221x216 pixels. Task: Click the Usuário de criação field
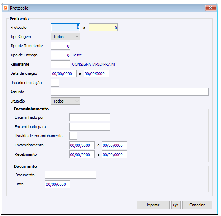click(x=55, y=83)
